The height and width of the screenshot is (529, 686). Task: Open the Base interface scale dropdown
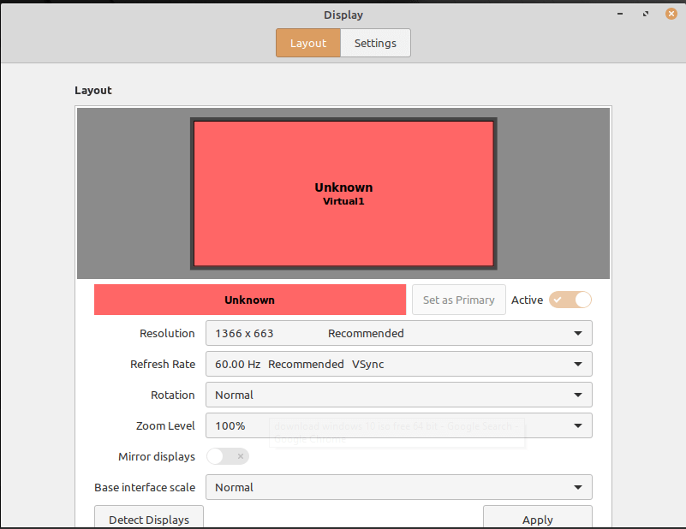point(398,488)
